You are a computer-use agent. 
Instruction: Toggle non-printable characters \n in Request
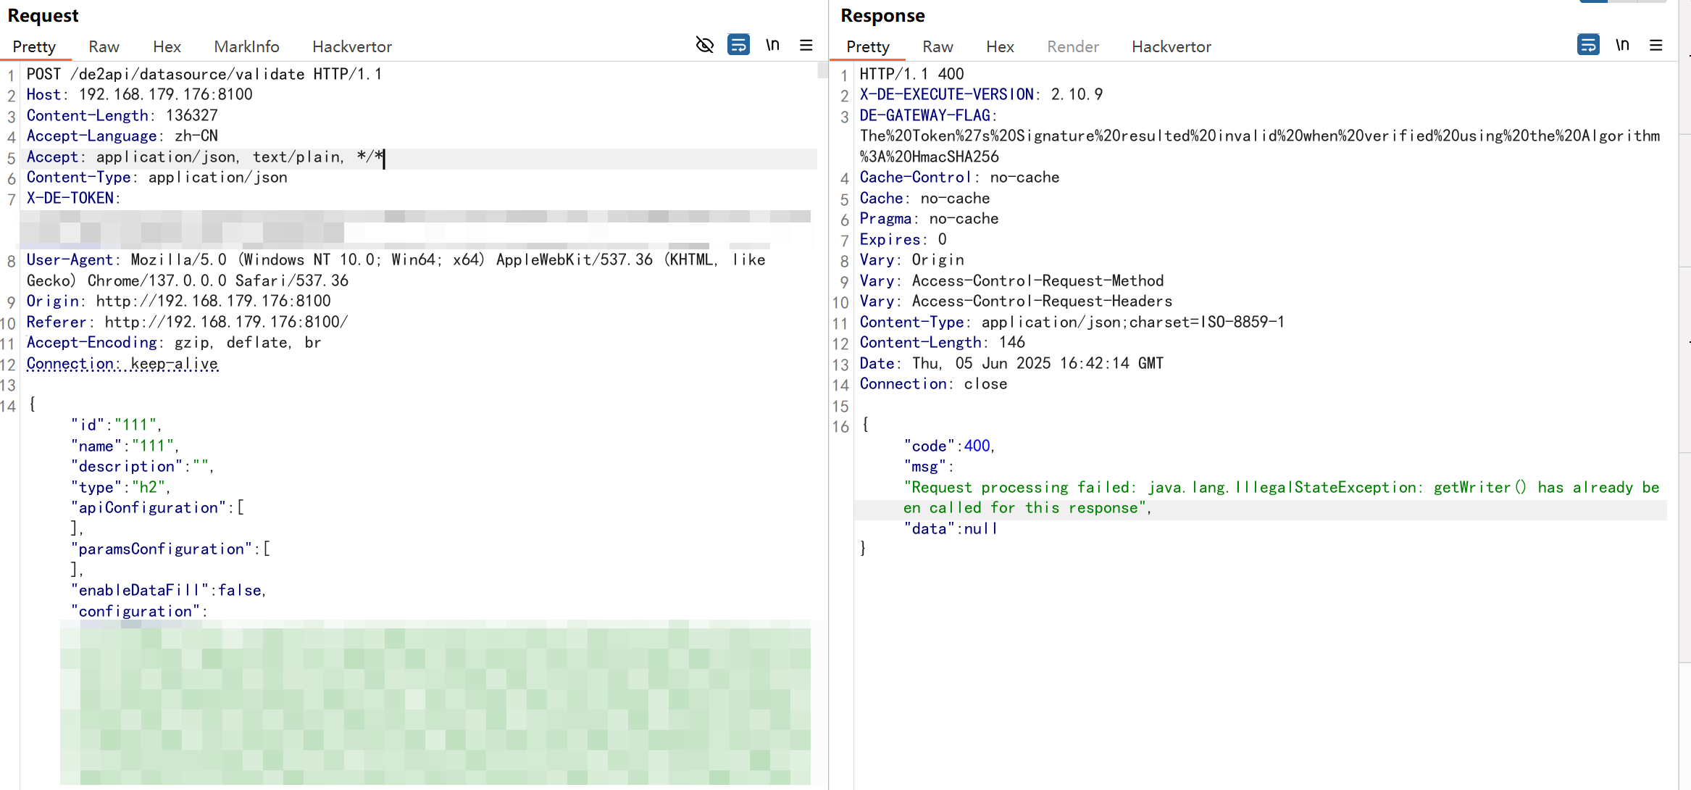(x=772, y=45)
